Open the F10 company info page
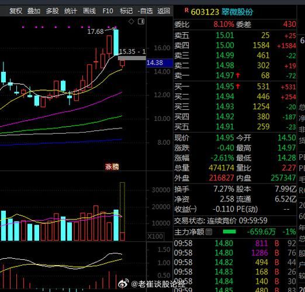Viewport: 305px width, 292px height. [108, 11]
